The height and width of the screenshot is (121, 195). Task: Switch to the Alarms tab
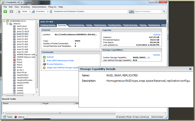(143, 26)
